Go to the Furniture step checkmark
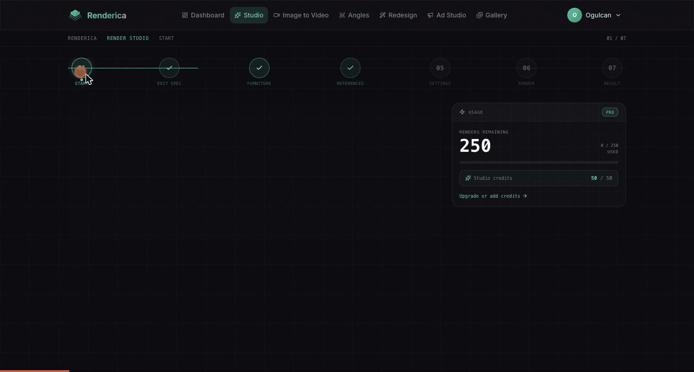 point(259,68)
